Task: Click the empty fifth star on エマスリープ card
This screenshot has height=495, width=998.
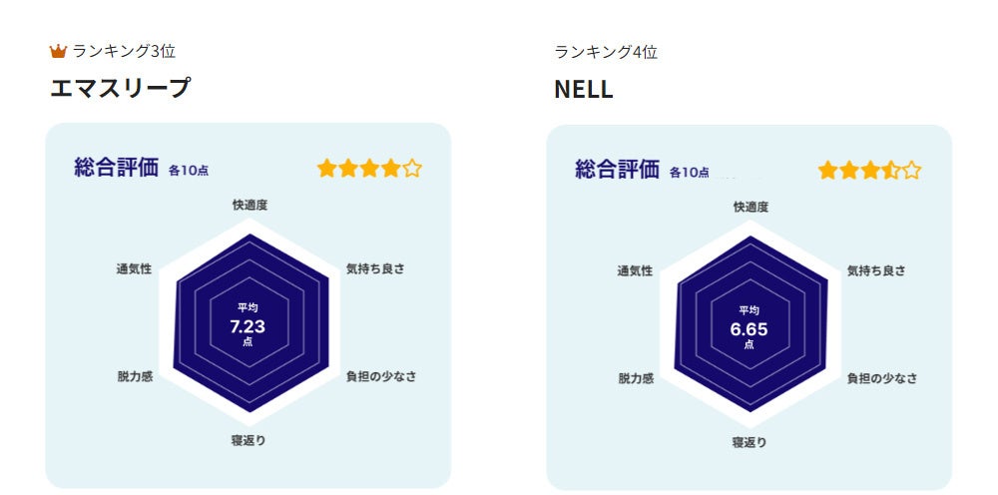Action: (412, 169)
